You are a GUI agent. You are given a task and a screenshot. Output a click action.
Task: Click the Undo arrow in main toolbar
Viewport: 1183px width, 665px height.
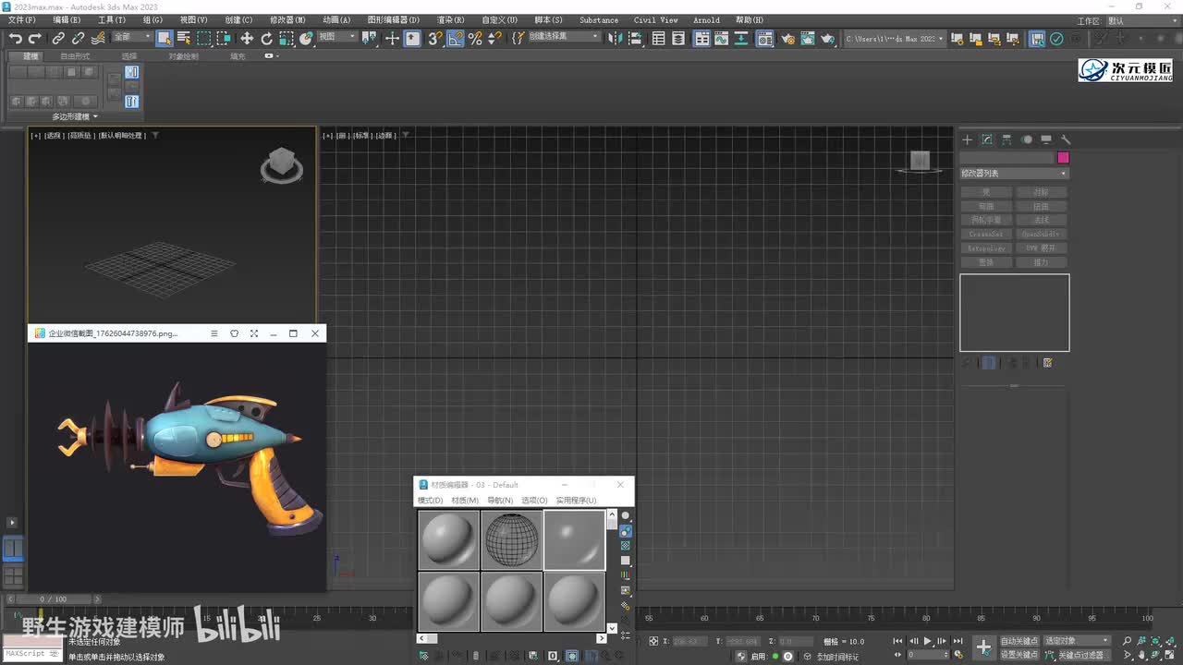click(x=16, y=38)
